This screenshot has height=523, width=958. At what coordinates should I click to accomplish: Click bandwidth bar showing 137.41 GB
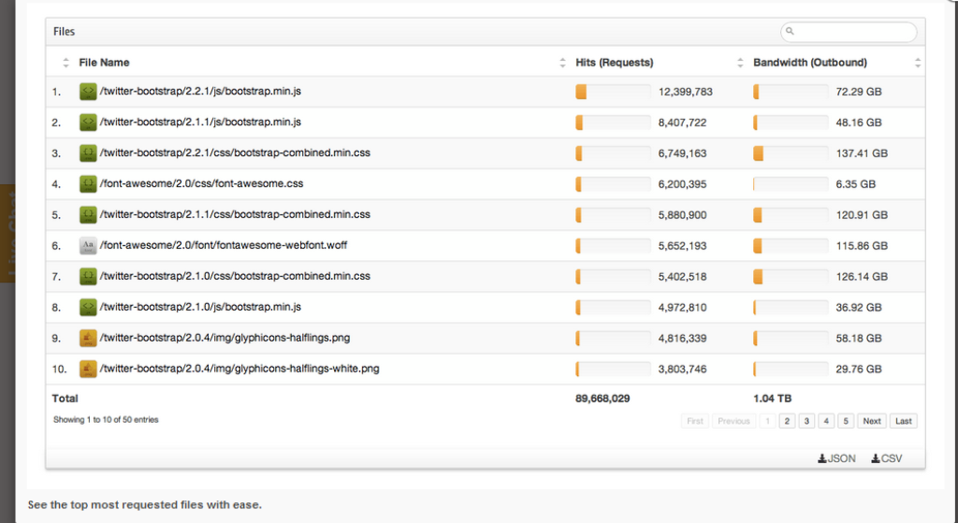790,153
